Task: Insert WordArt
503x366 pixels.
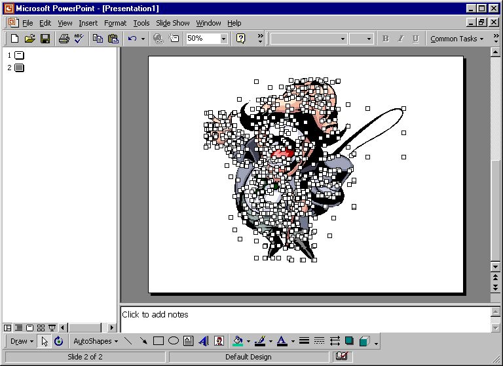Action: coord(204,341)
